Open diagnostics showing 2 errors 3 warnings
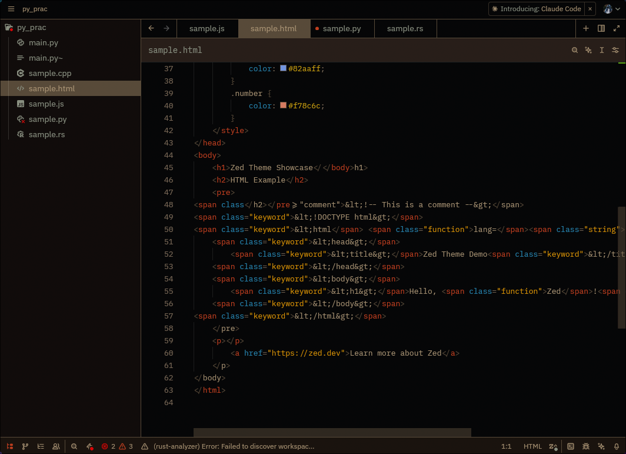 [117, 446]
